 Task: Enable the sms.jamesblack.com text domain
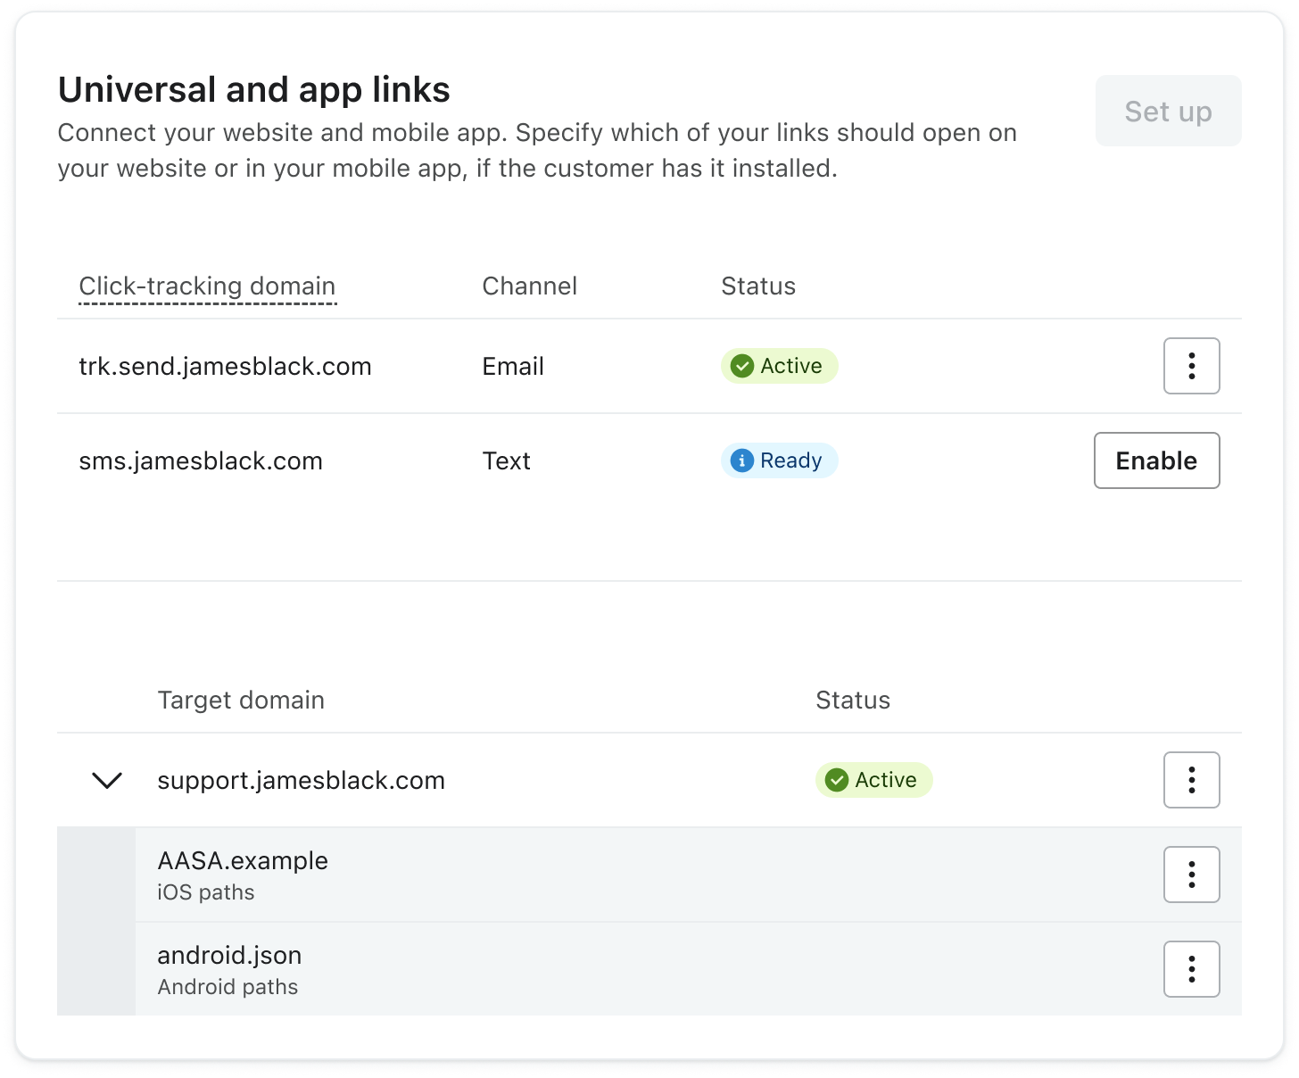tap(1156, 460)
